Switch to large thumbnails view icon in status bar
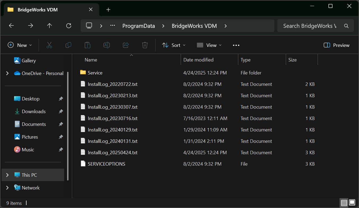This screenshot has width=359, height=208. [x=352, y=203]
